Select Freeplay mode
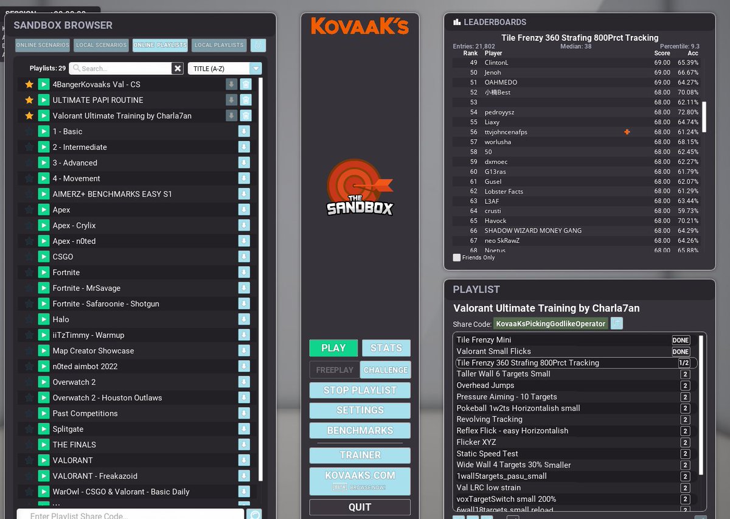The height and width of the screenshot is (519, 730). 335,370
